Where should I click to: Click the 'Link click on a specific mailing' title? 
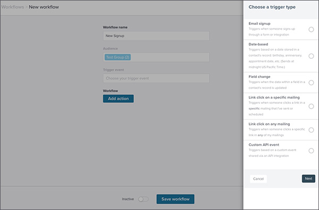(274, 98)
